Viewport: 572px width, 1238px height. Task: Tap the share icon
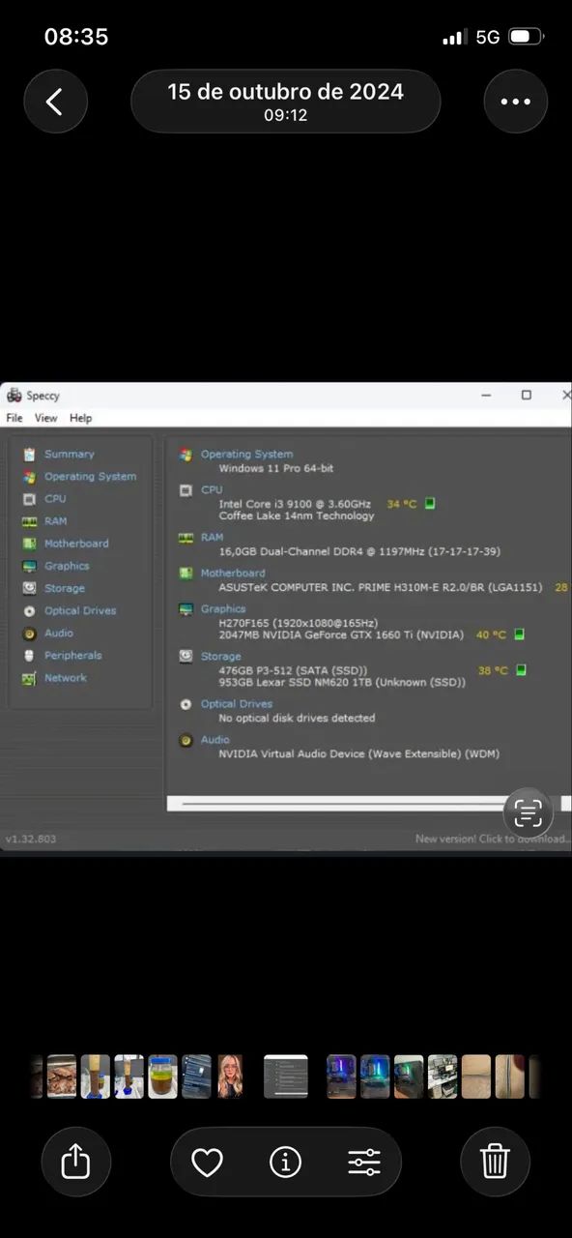75,1161
